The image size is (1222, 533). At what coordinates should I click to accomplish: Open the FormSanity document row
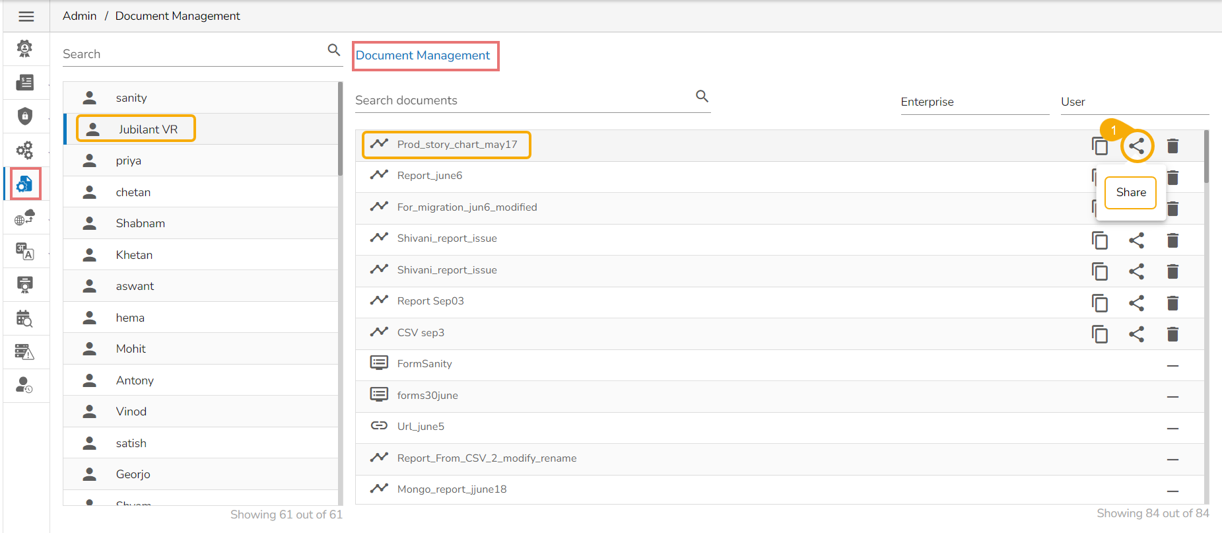(x=424, y=364)
